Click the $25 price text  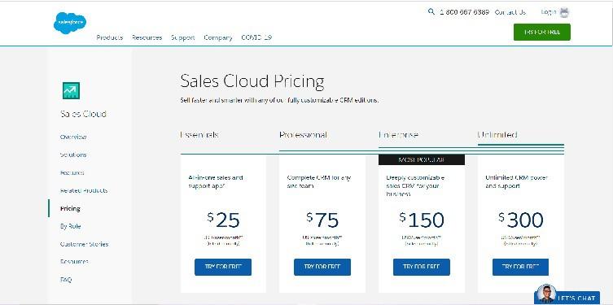point(223,220)
